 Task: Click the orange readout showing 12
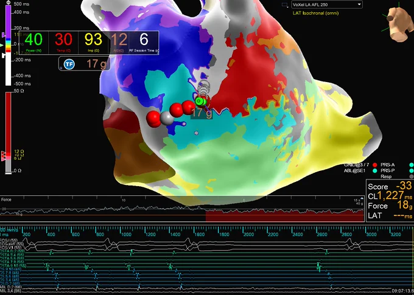pos(119,43)
